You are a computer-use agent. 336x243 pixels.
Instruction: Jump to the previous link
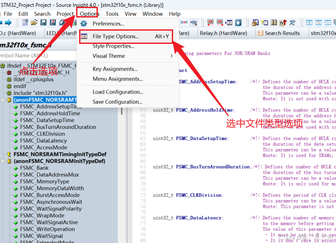click(x=211, y=23)
